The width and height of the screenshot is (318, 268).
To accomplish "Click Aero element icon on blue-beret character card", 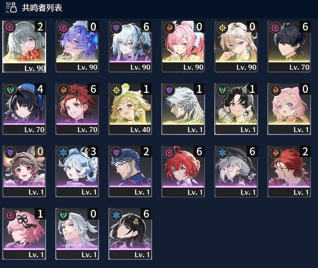I will (x=10, y=90).
